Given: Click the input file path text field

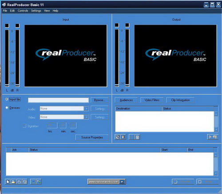Looking at the screenshot, I should pyautogui.click(x=58, y=100).
